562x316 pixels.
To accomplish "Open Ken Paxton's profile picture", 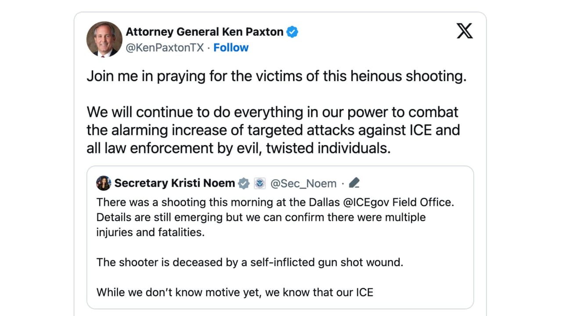I will (104, 39).
